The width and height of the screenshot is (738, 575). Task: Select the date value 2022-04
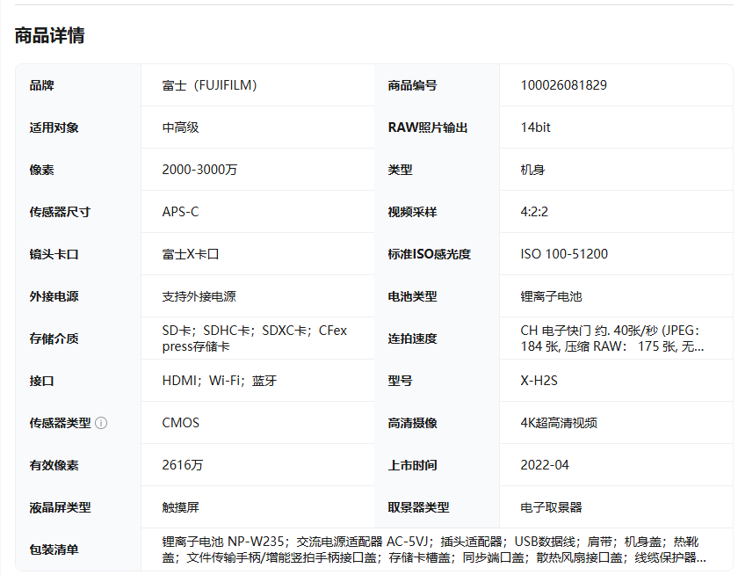coord(545,465)
